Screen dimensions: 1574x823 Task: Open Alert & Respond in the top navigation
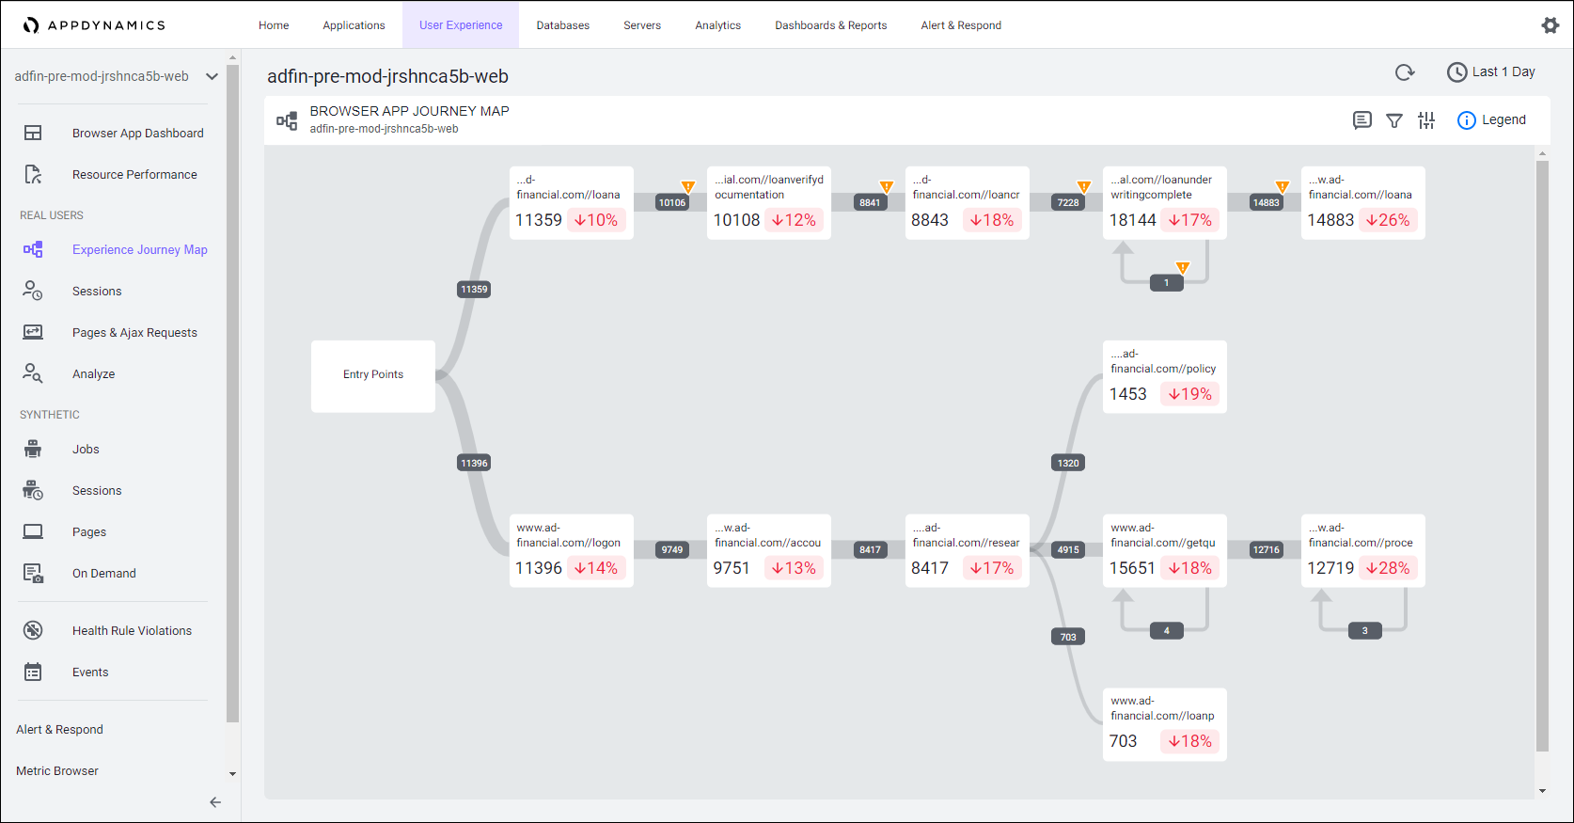[x=961, y=25]
